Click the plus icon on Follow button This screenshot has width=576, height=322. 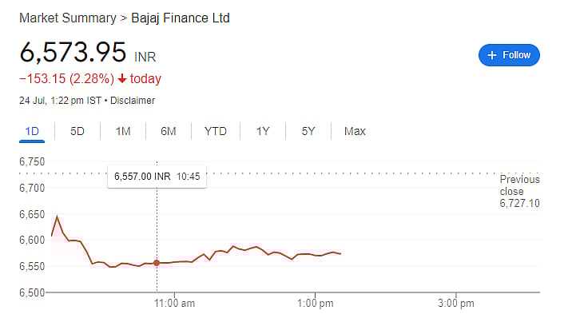tap(492, 55)
